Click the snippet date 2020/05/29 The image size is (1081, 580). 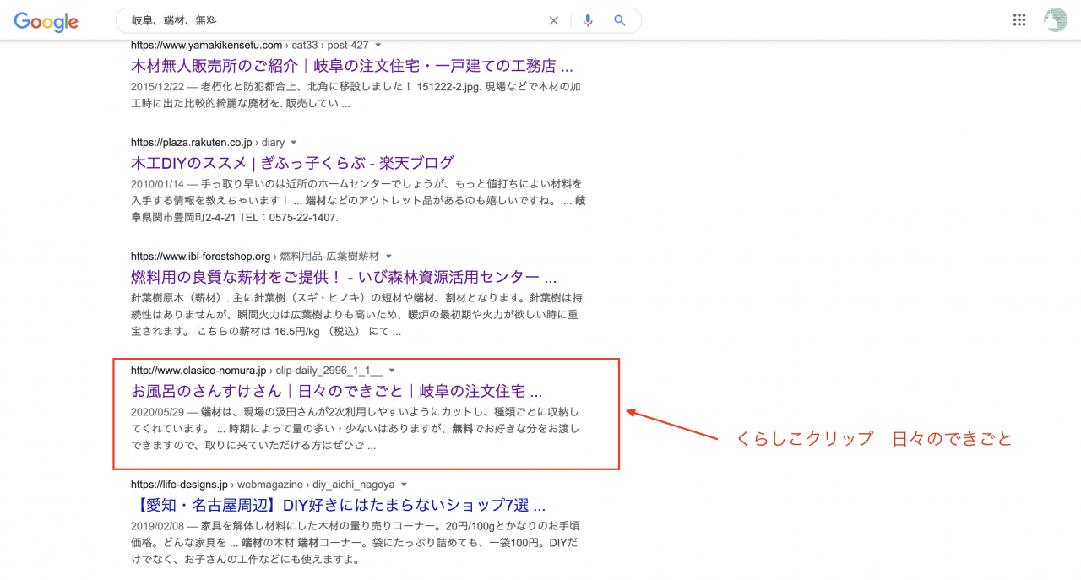(158, 412)
